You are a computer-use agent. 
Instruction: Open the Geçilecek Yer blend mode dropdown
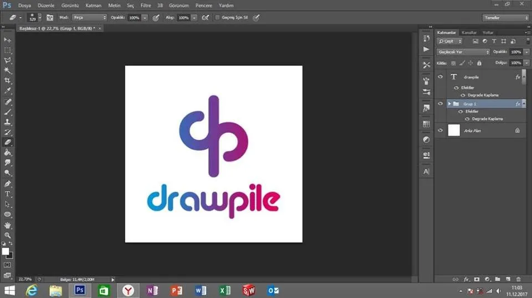point(463,52)
